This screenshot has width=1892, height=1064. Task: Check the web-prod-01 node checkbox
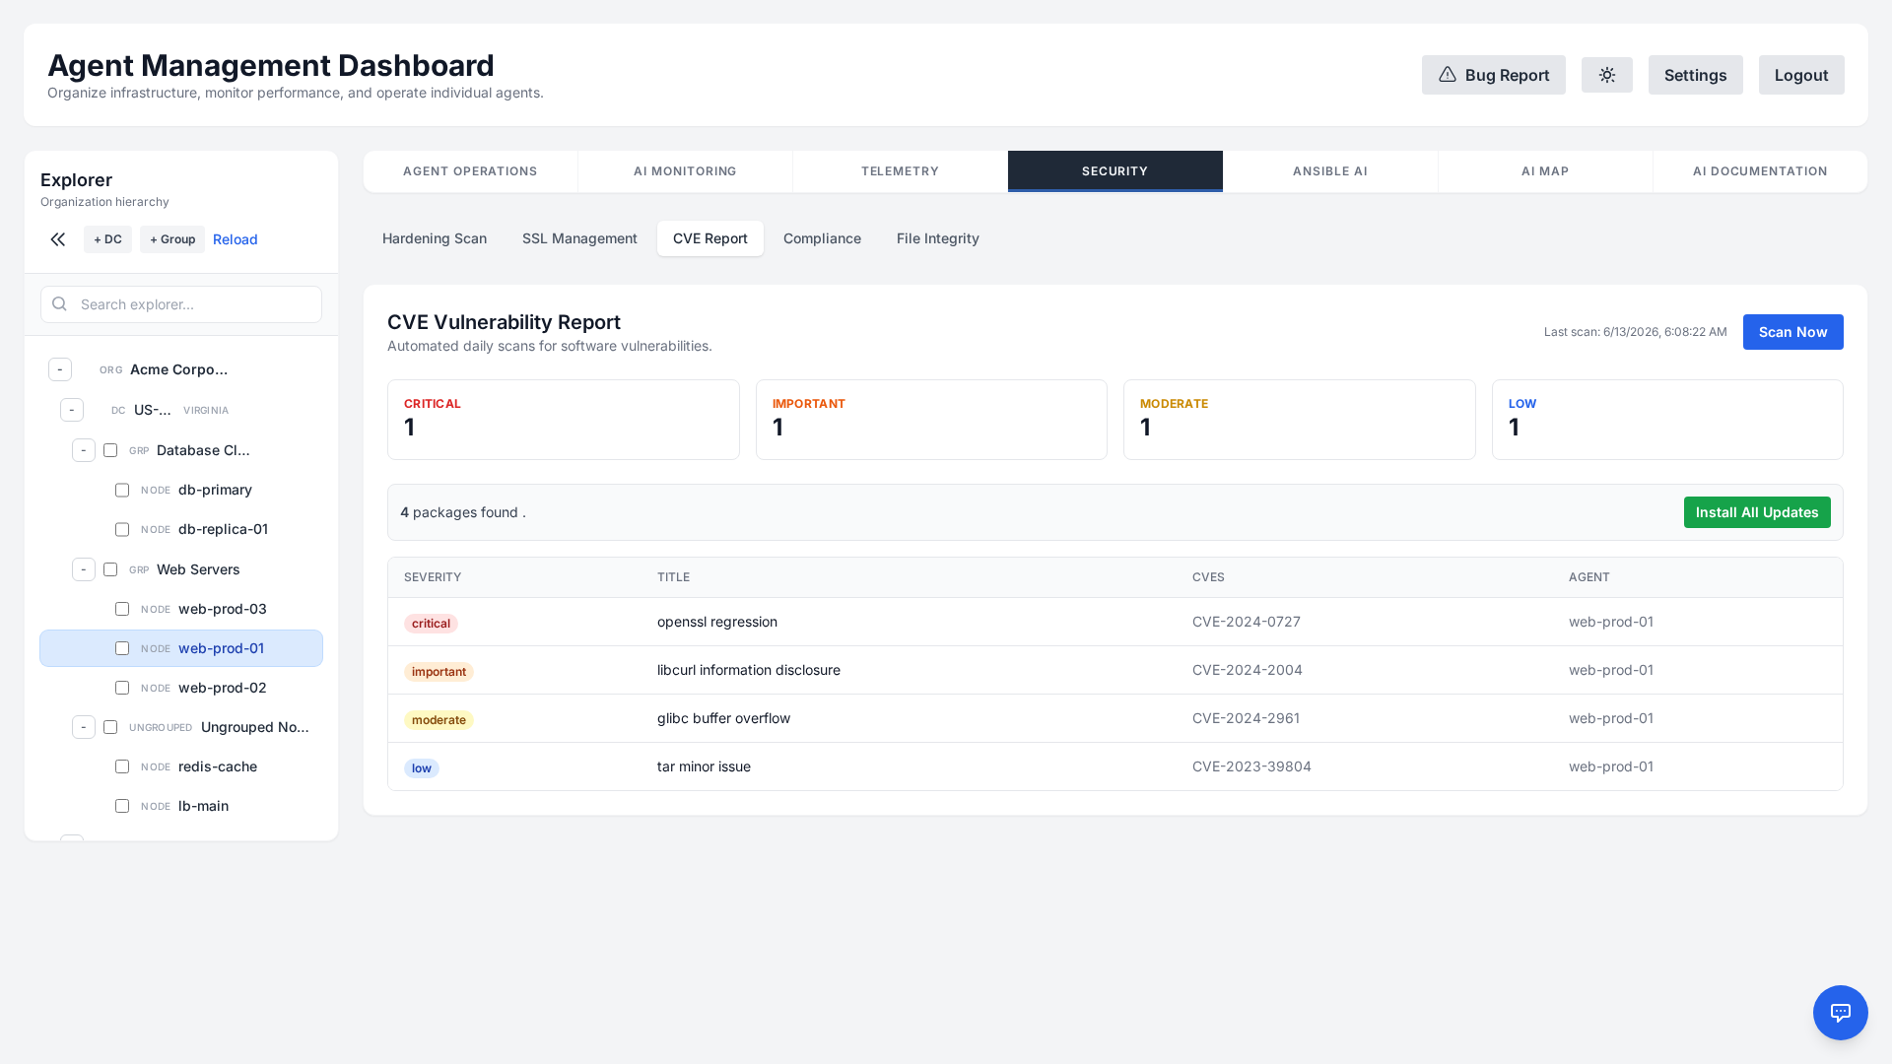pyautogui.click(x=122, y=648)
